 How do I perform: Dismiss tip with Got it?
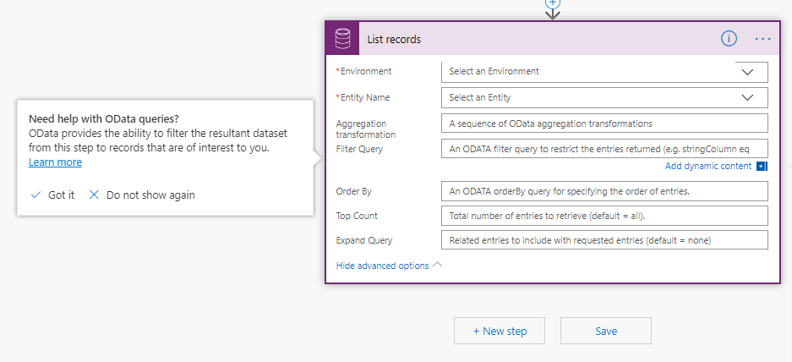(x=61, y=195)
